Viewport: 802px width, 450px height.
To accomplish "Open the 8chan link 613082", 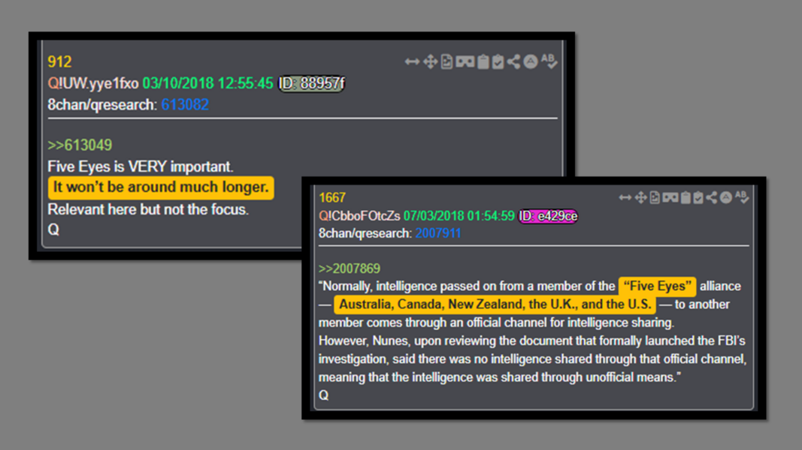I will [185, 104].
